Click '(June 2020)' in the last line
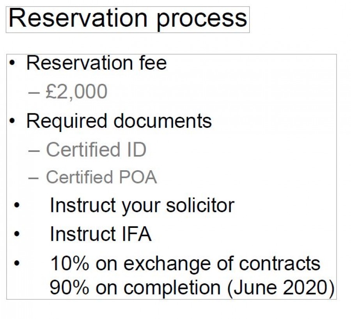This screenshot has width=351, height=319. pos(281,288)
